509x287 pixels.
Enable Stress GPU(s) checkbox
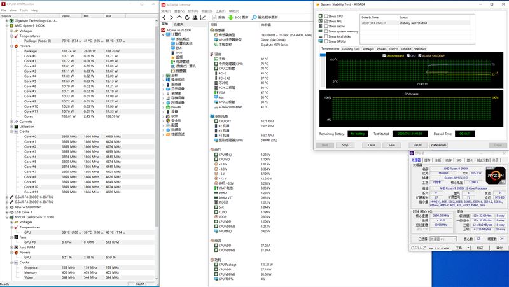click(326, 41)
